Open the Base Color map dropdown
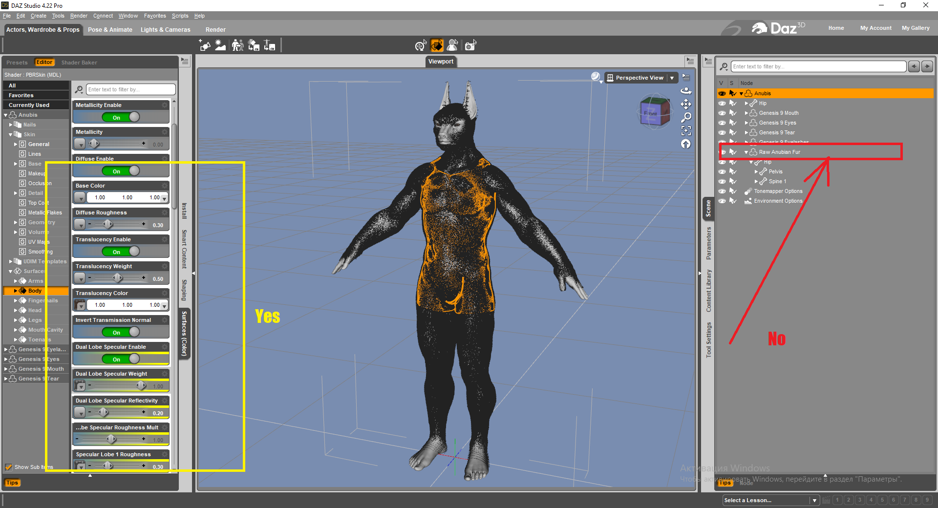 (x=80, y=197)
